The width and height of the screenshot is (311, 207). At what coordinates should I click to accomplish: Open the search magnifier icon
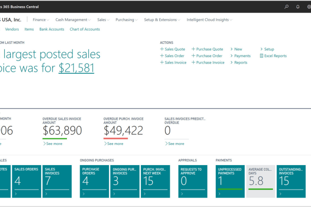pos(286,7)
